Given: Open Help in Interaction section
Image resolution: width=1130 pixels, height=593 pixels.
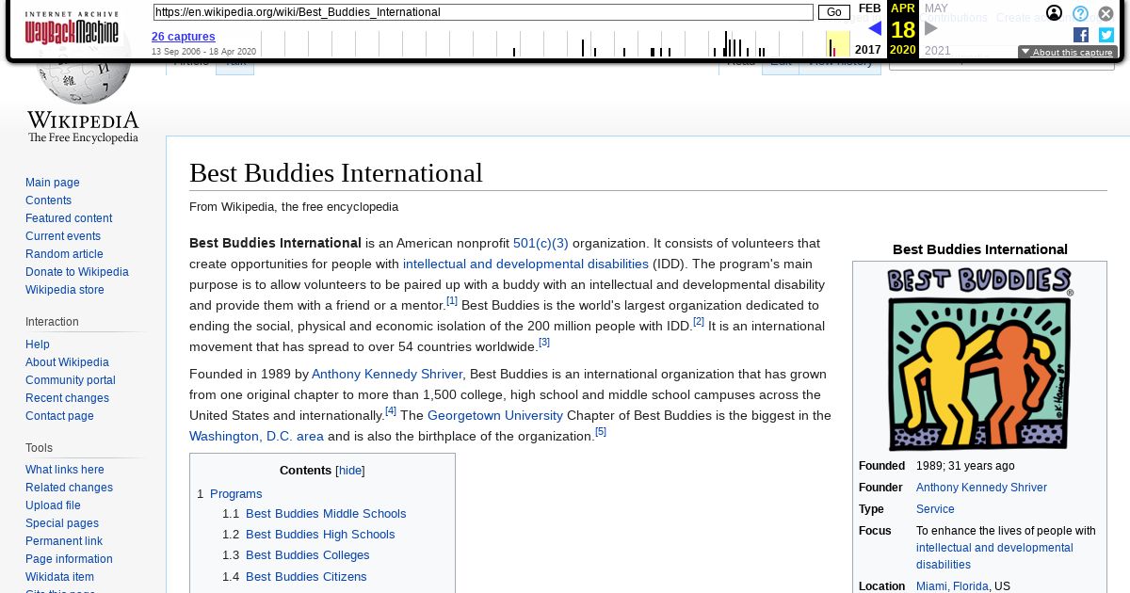Looking at the screenshot, I should point(38,345).
